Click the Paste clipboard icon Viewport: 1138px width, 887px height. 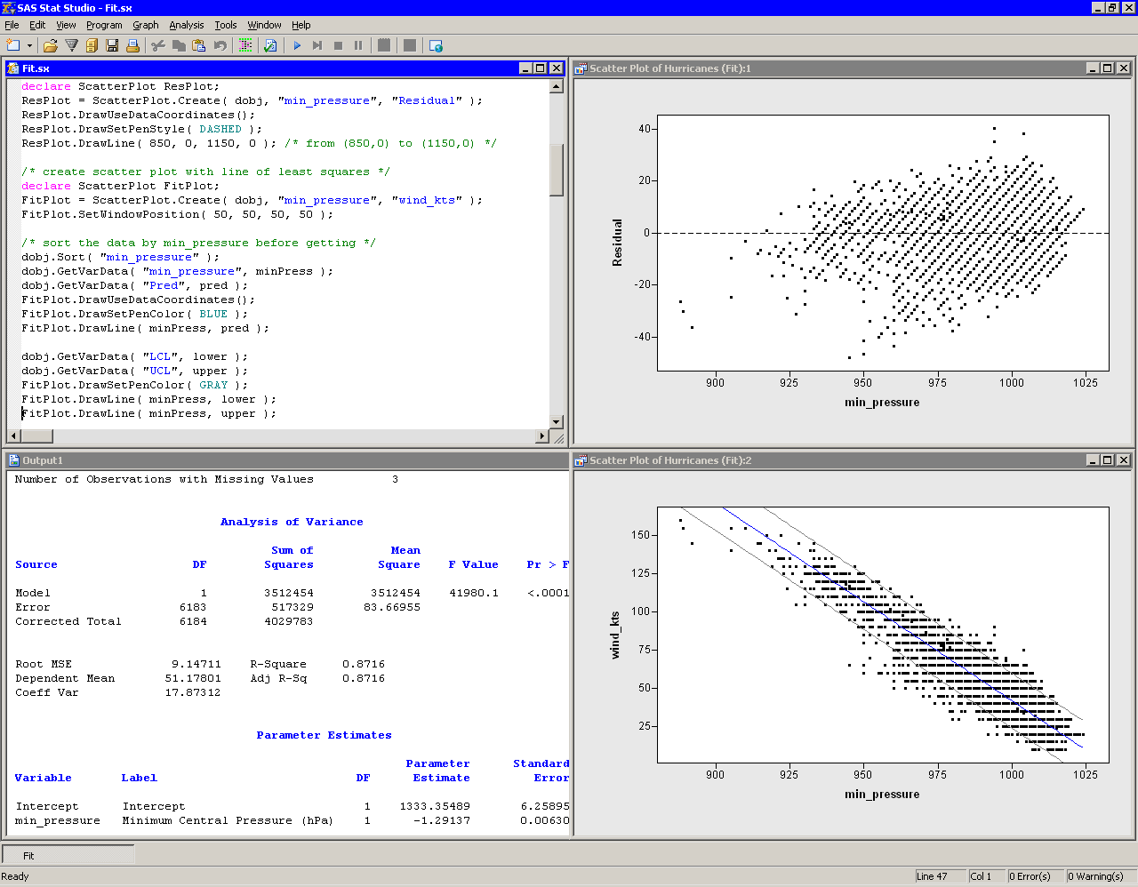pos(199,45)
